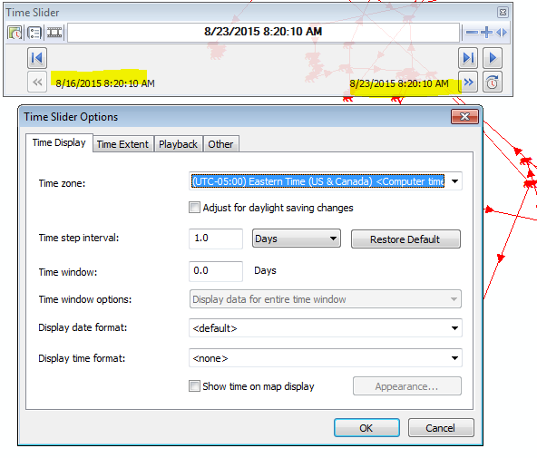Click the Time step interval: label

(x=79, y=238)
